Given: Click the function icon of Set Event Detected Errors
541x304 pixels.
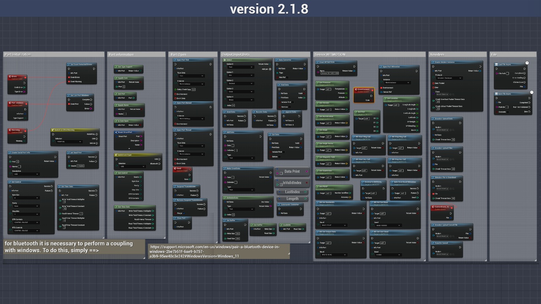Looking at the screenshot, I should click(x=69, y=64).
